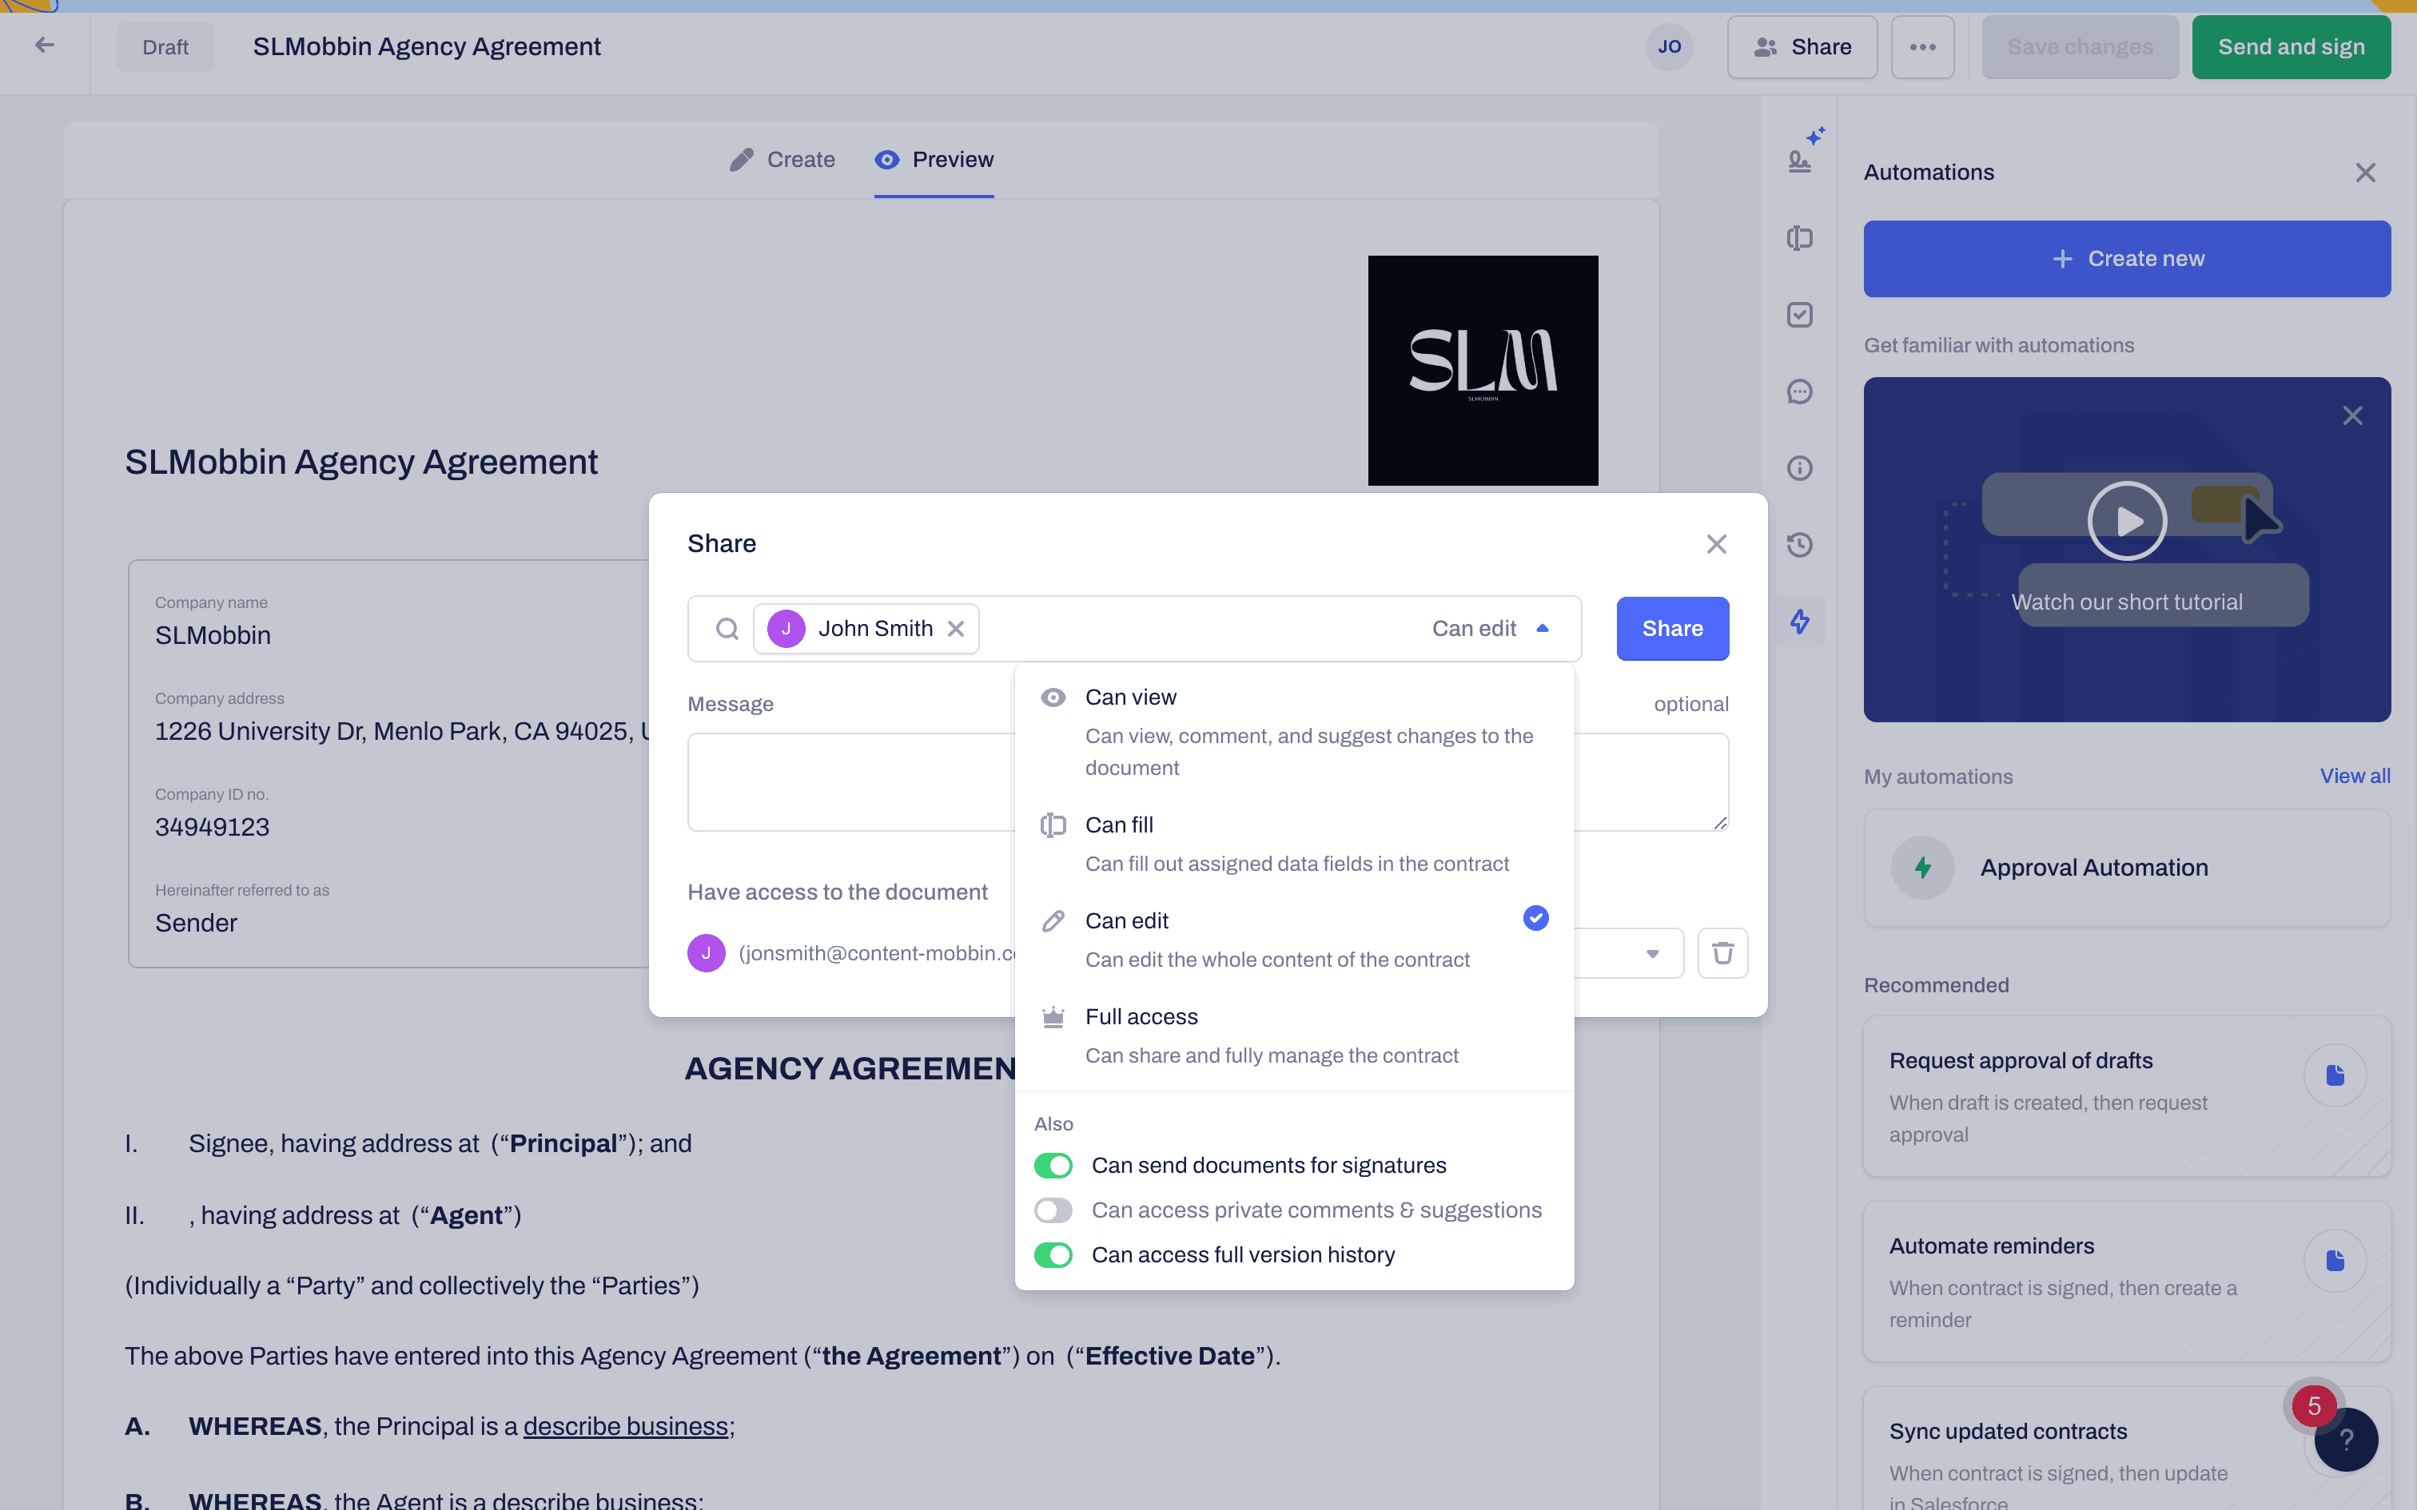Open the info sidebar icon
Image resolution: width=2417 pixels, height=1510 pixels.
click(x=1800, y=468)
